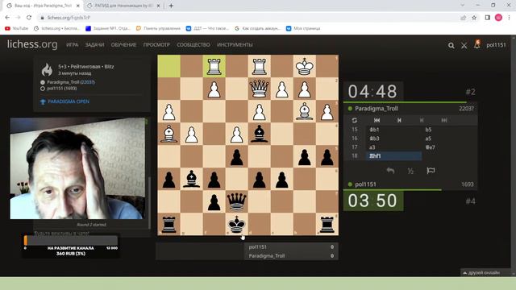The height and width of the screenshot is (290, 516).
Task: Click pol1151 name below move list
Action: point(365,184)
